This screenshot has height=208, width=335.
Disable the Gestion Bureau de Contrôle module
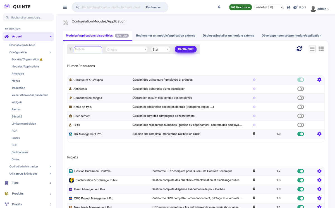(301, 171)
